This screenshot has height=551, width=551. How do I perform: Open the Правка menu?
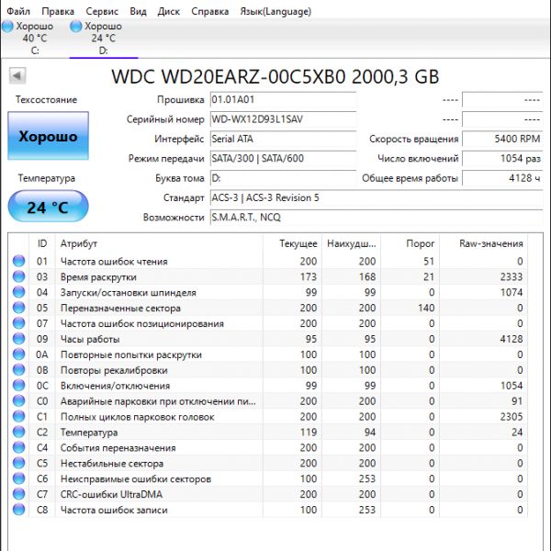tap(58, 12)
